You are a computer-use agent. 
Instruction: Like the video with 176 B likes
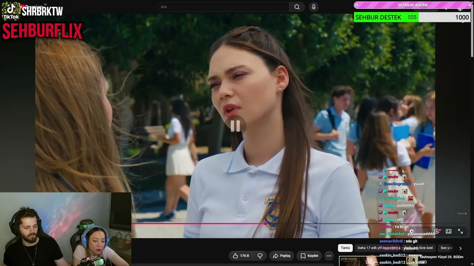(x=241, y=256)
